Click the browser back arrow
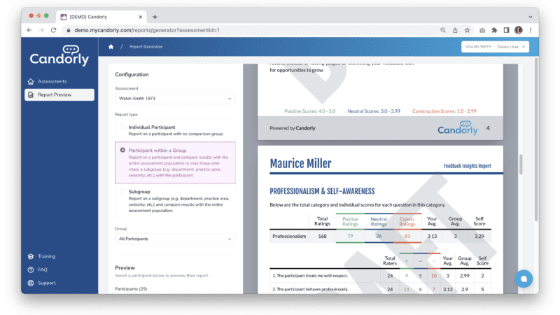 (x=29, y=30)
